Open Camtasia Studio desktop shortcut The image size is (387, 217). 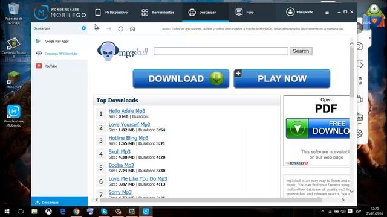point(13,48)
